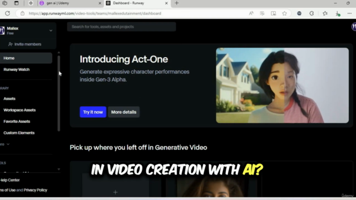Open the browser workspaces icon
Viewport: 356px width, 200px height.
(5, 3)
